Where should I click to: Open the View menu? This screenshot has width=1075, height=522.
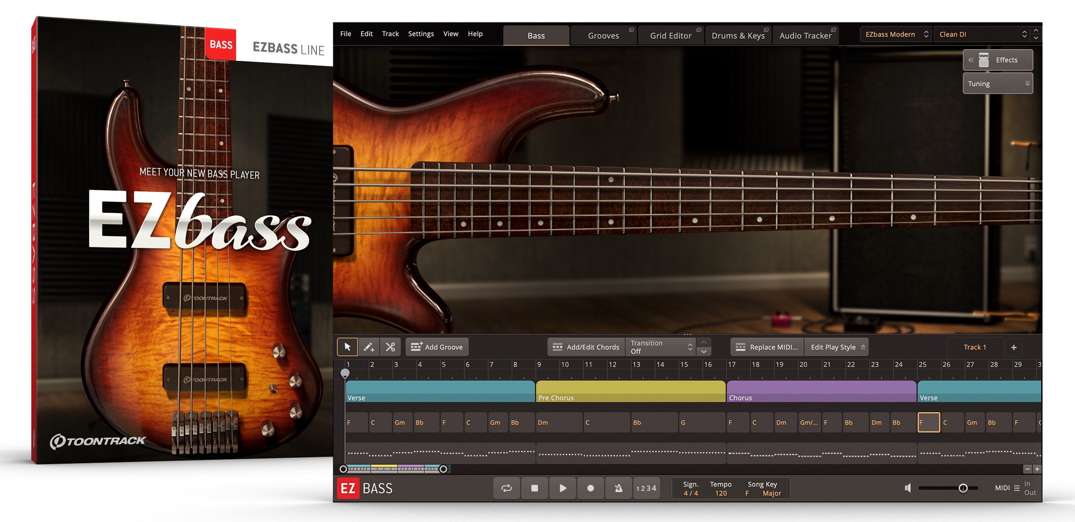451,34
